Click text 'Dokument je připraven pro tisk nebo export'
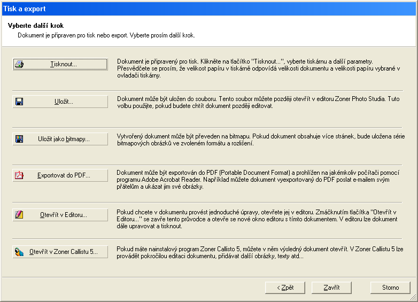The height and width of the screenshot is (302, 418). click(x=73, y=35)
